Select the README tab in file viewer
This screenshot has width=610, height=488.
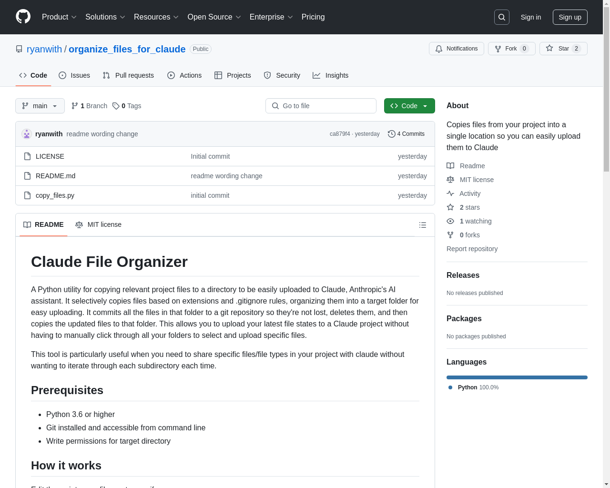pos(43,224)
